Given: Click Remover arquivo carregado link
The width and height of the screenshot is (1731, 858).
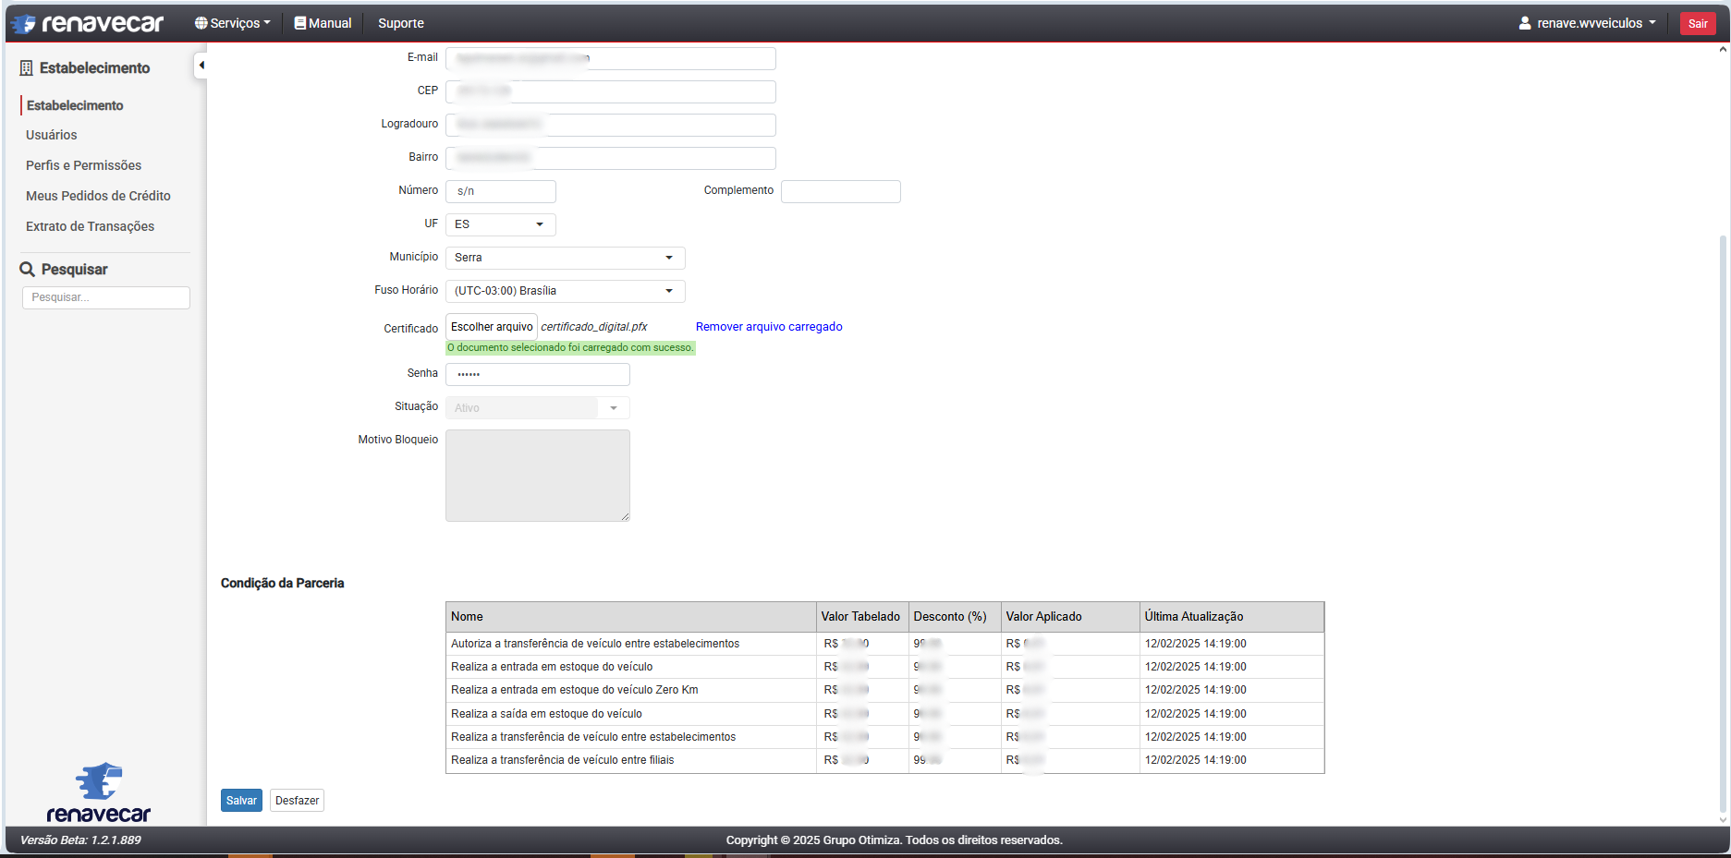Looking at the screenshot, I should click(769, 327).
